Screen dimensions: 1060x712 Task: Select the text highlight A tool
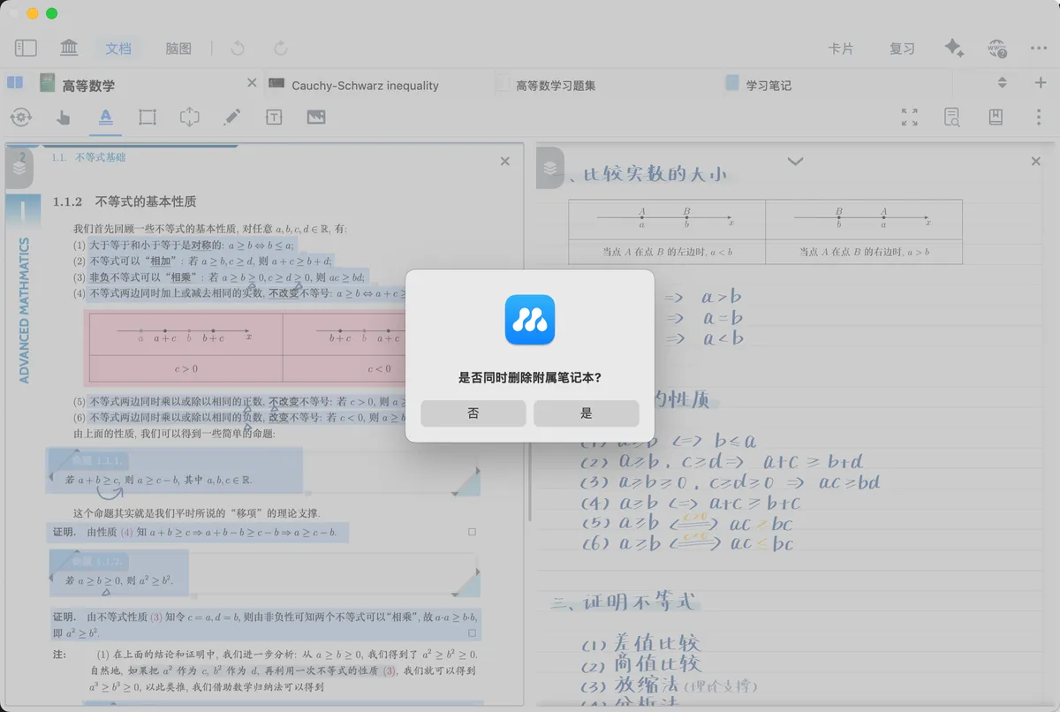tap(105, 117)
